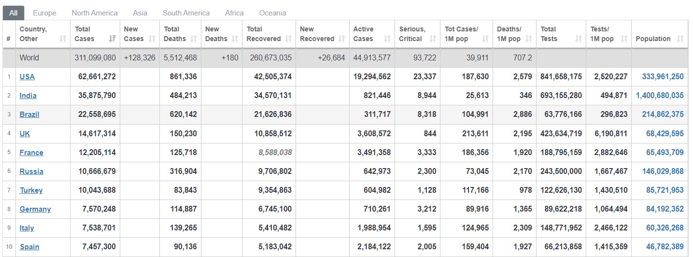Select Italy tests per million 2,466,122
The width and height of the screenshot is (693, 257).
[x=611, y=228]
